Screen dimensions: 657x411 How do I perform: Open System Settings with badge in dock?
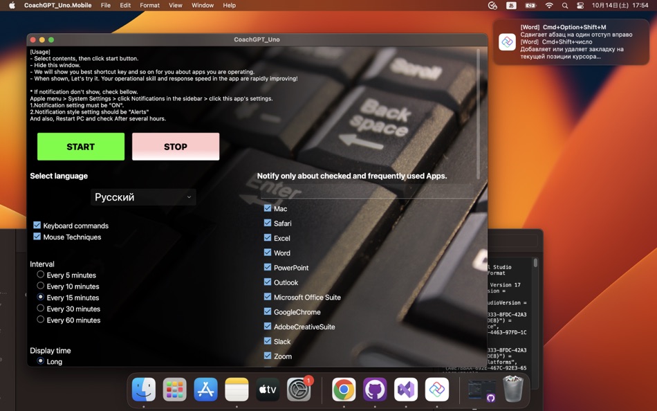299,389
